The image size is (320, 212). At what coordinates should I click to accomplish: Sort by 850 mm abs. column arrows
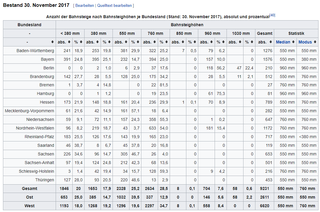(183, 42)
